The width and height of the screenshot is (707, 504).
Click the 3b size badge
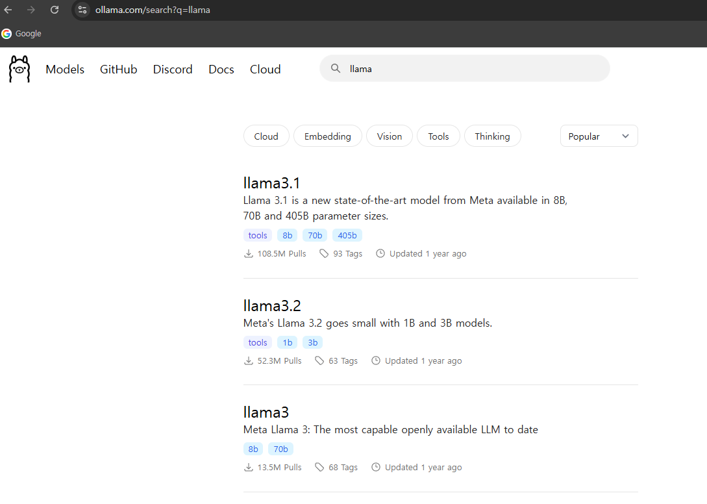(312, 342)
